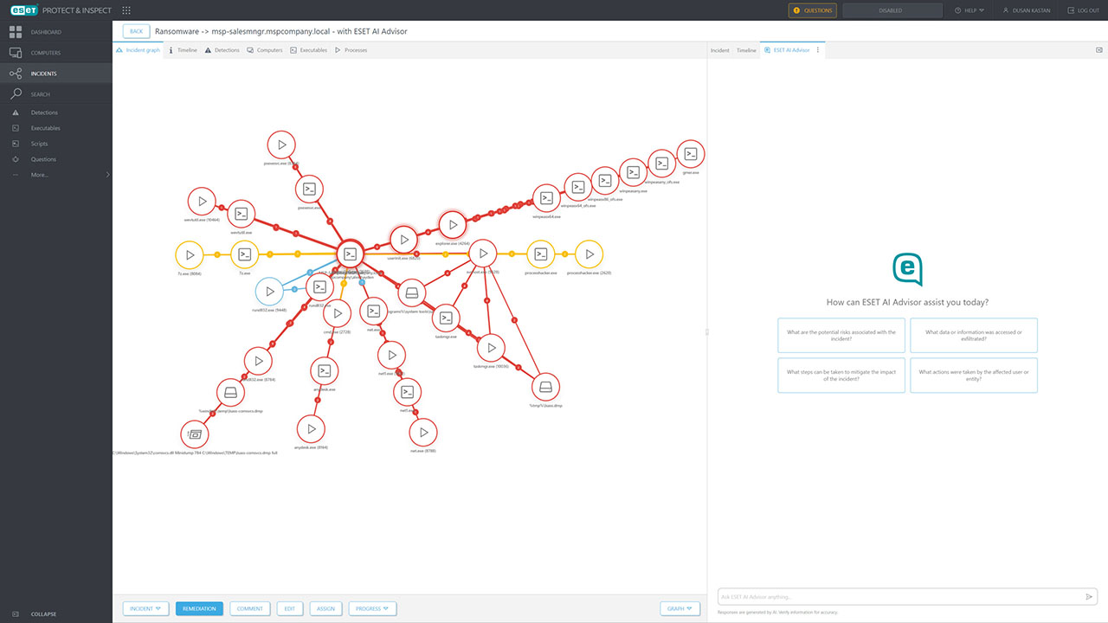
Task: Select the cmd.exe (2728) node
Action: [338, 313]
